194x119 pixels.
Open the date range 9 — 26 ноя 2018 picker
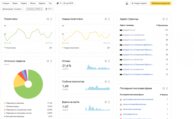click(65, 3)
